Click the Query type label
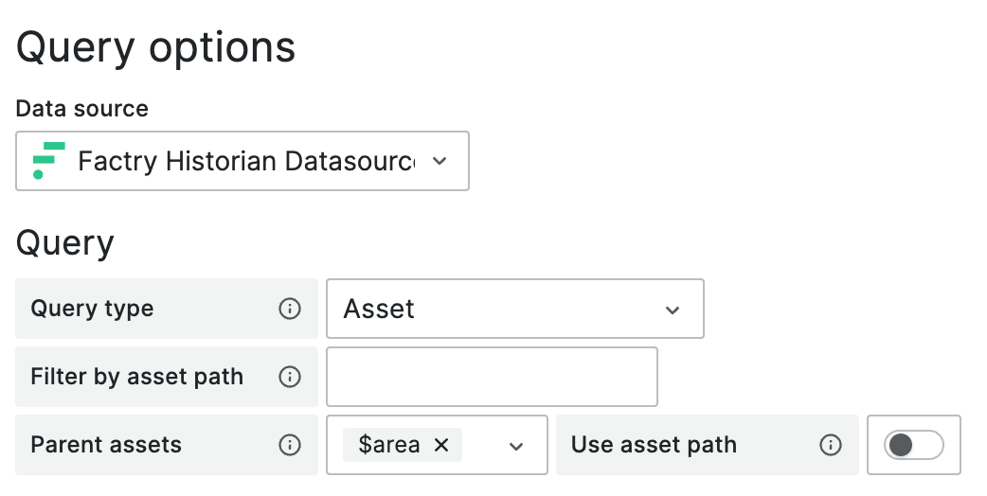This screenshot has height=496, width=987. pyautogui.click(x=92, y=309)
